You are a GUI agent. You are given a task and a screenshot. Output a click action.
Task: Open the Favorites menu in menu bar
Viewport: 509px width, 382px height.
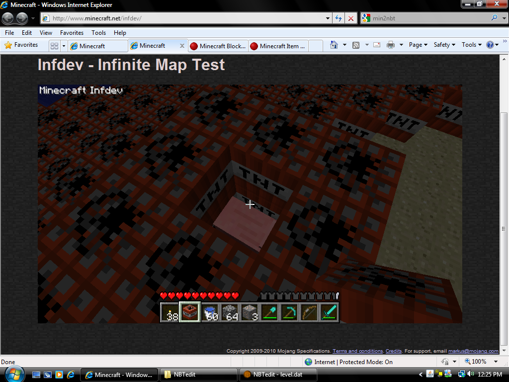72,33
